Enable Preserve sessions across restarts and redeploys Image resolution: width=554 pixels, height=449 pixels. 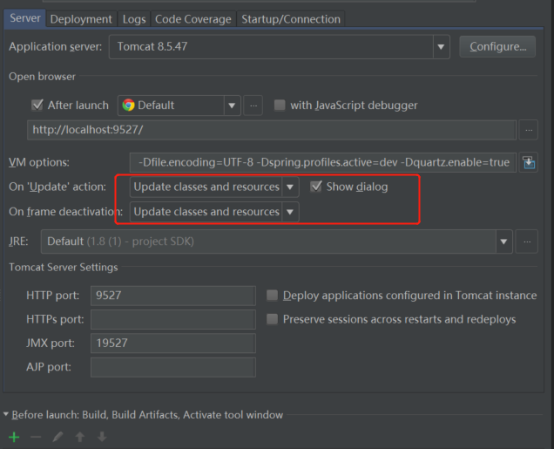272,319
